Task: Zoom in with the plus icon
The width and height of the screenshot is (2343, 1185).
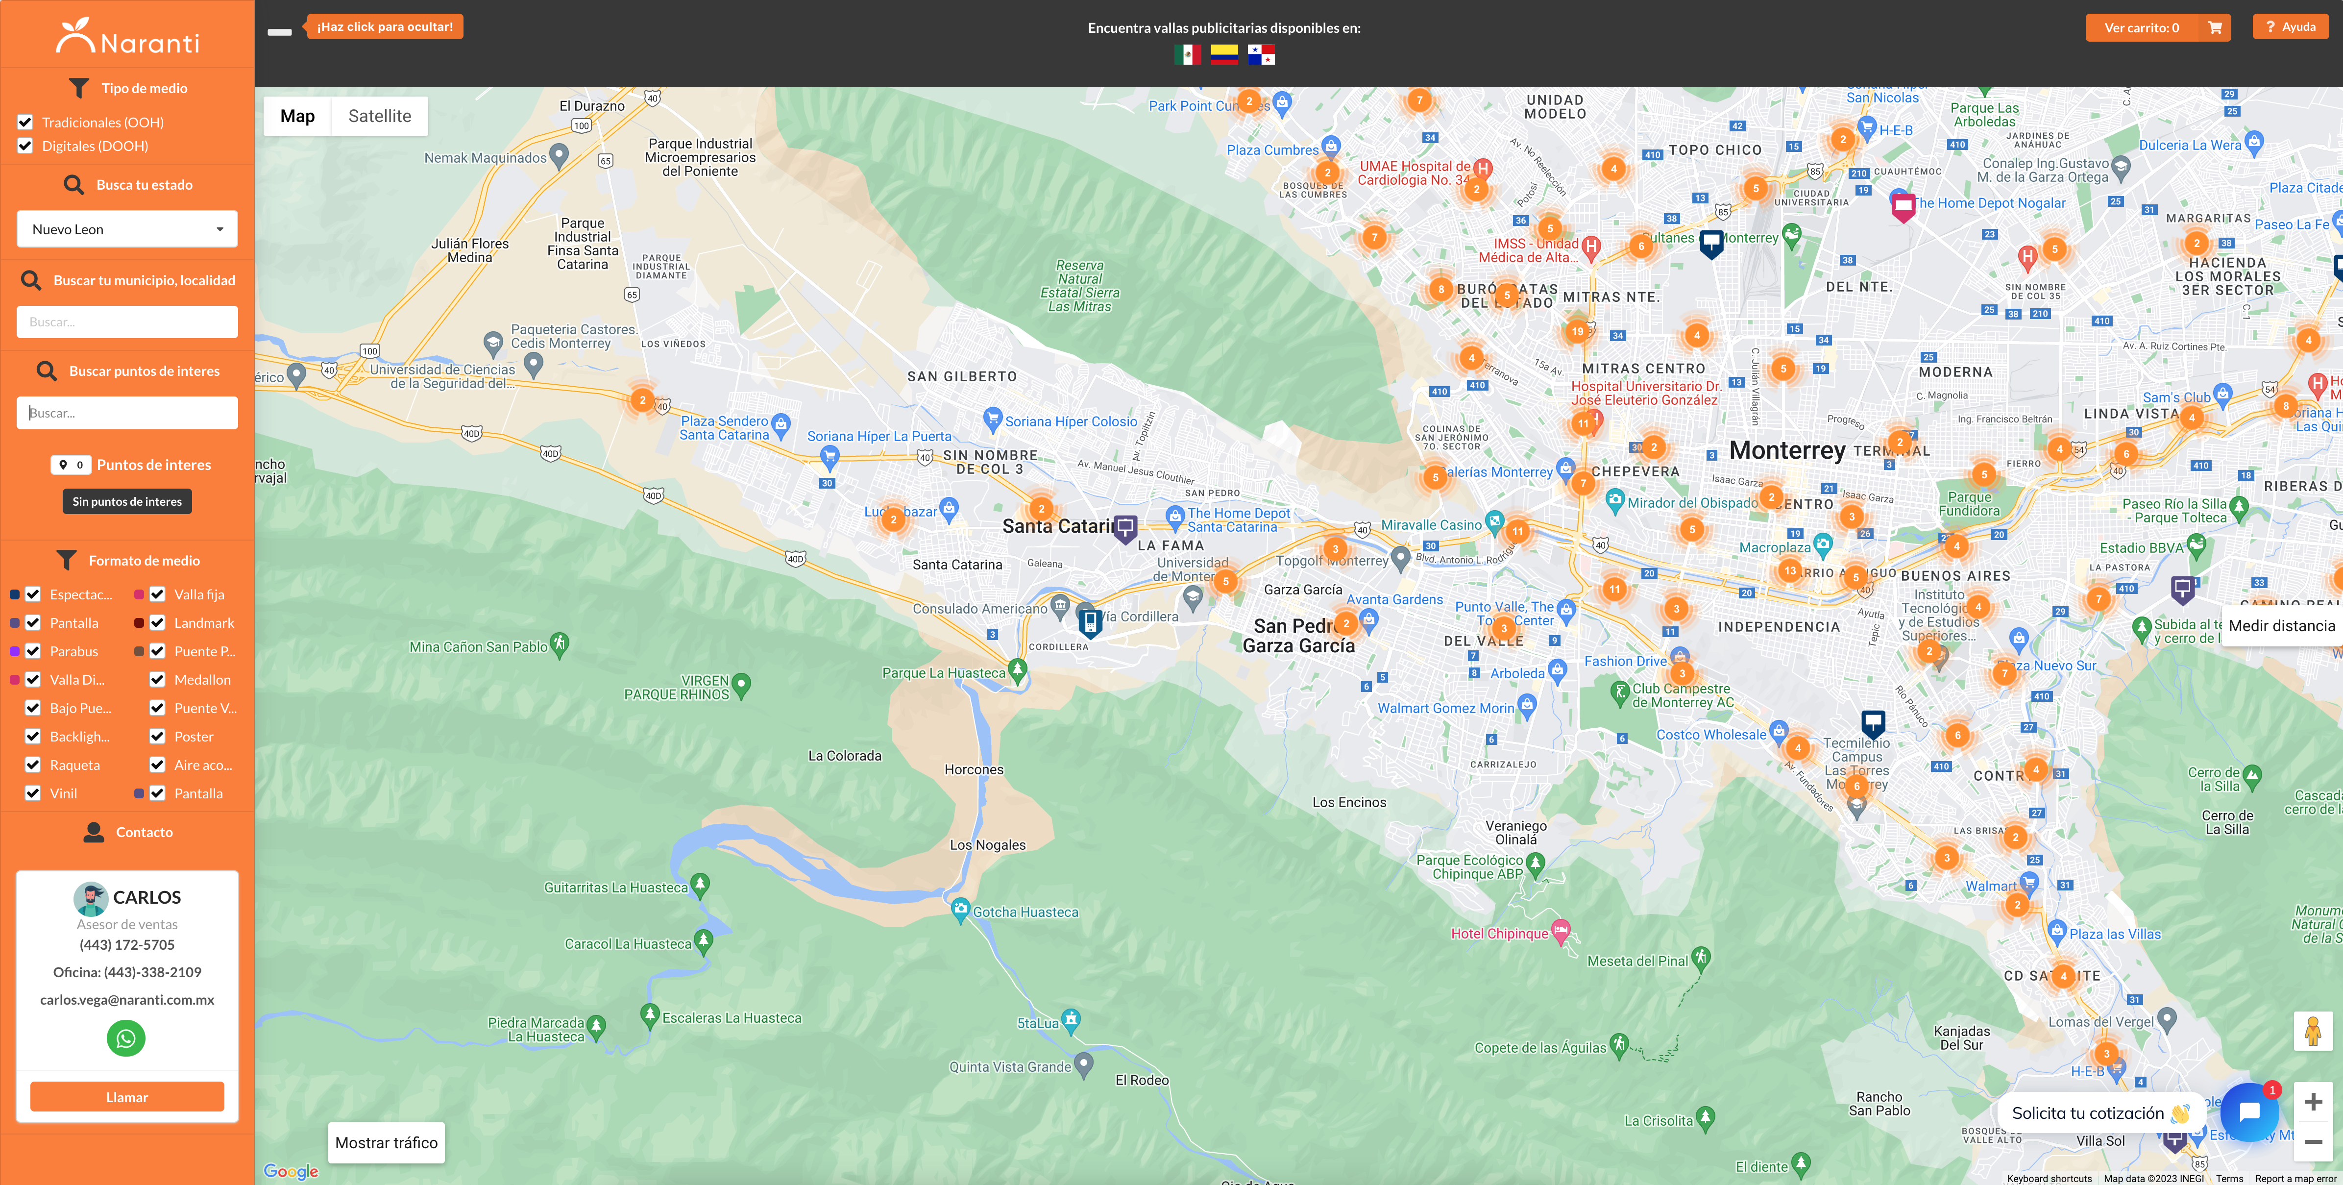Action: [x=2312, y=1102]
